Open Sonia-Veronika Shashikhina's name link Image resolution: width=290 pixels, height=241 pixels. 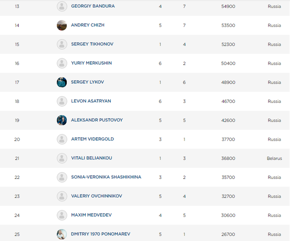pos(106,177)
